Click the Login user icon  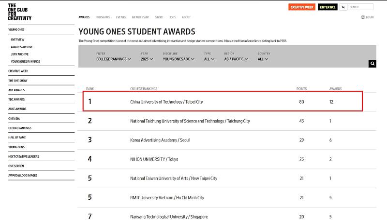click(x=363, y=17)
